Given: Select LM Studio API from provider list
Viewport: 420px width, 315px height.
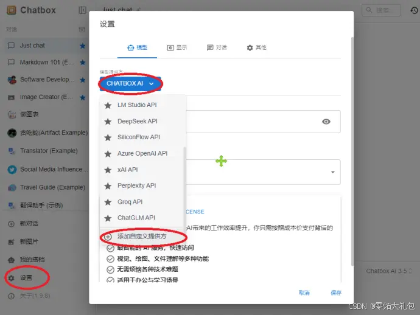Looking at the screenshot, I should [142, 105].
